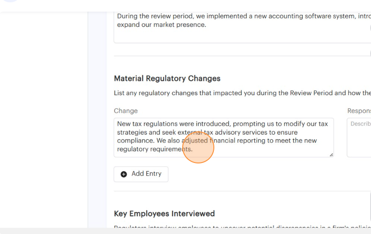Click the Response field with Describe placeholder

[360, 137]
